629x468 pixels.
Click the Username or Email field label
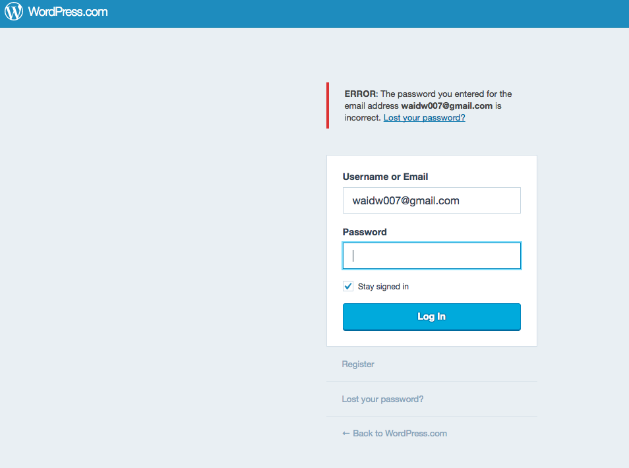pos(385,177)
